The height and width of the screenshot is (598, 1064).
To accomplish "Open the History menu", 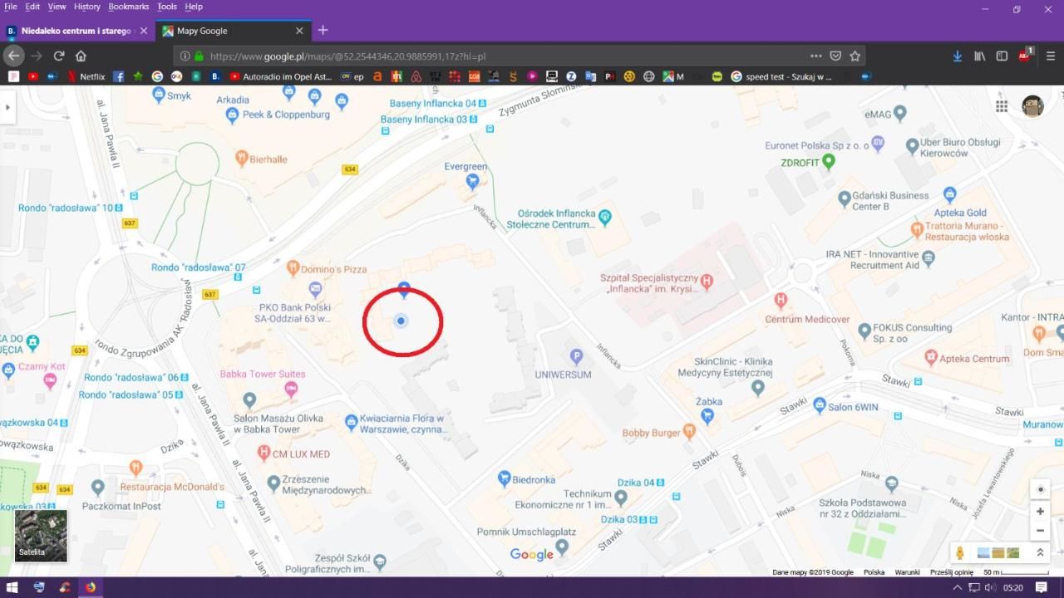I will (87, 7).
